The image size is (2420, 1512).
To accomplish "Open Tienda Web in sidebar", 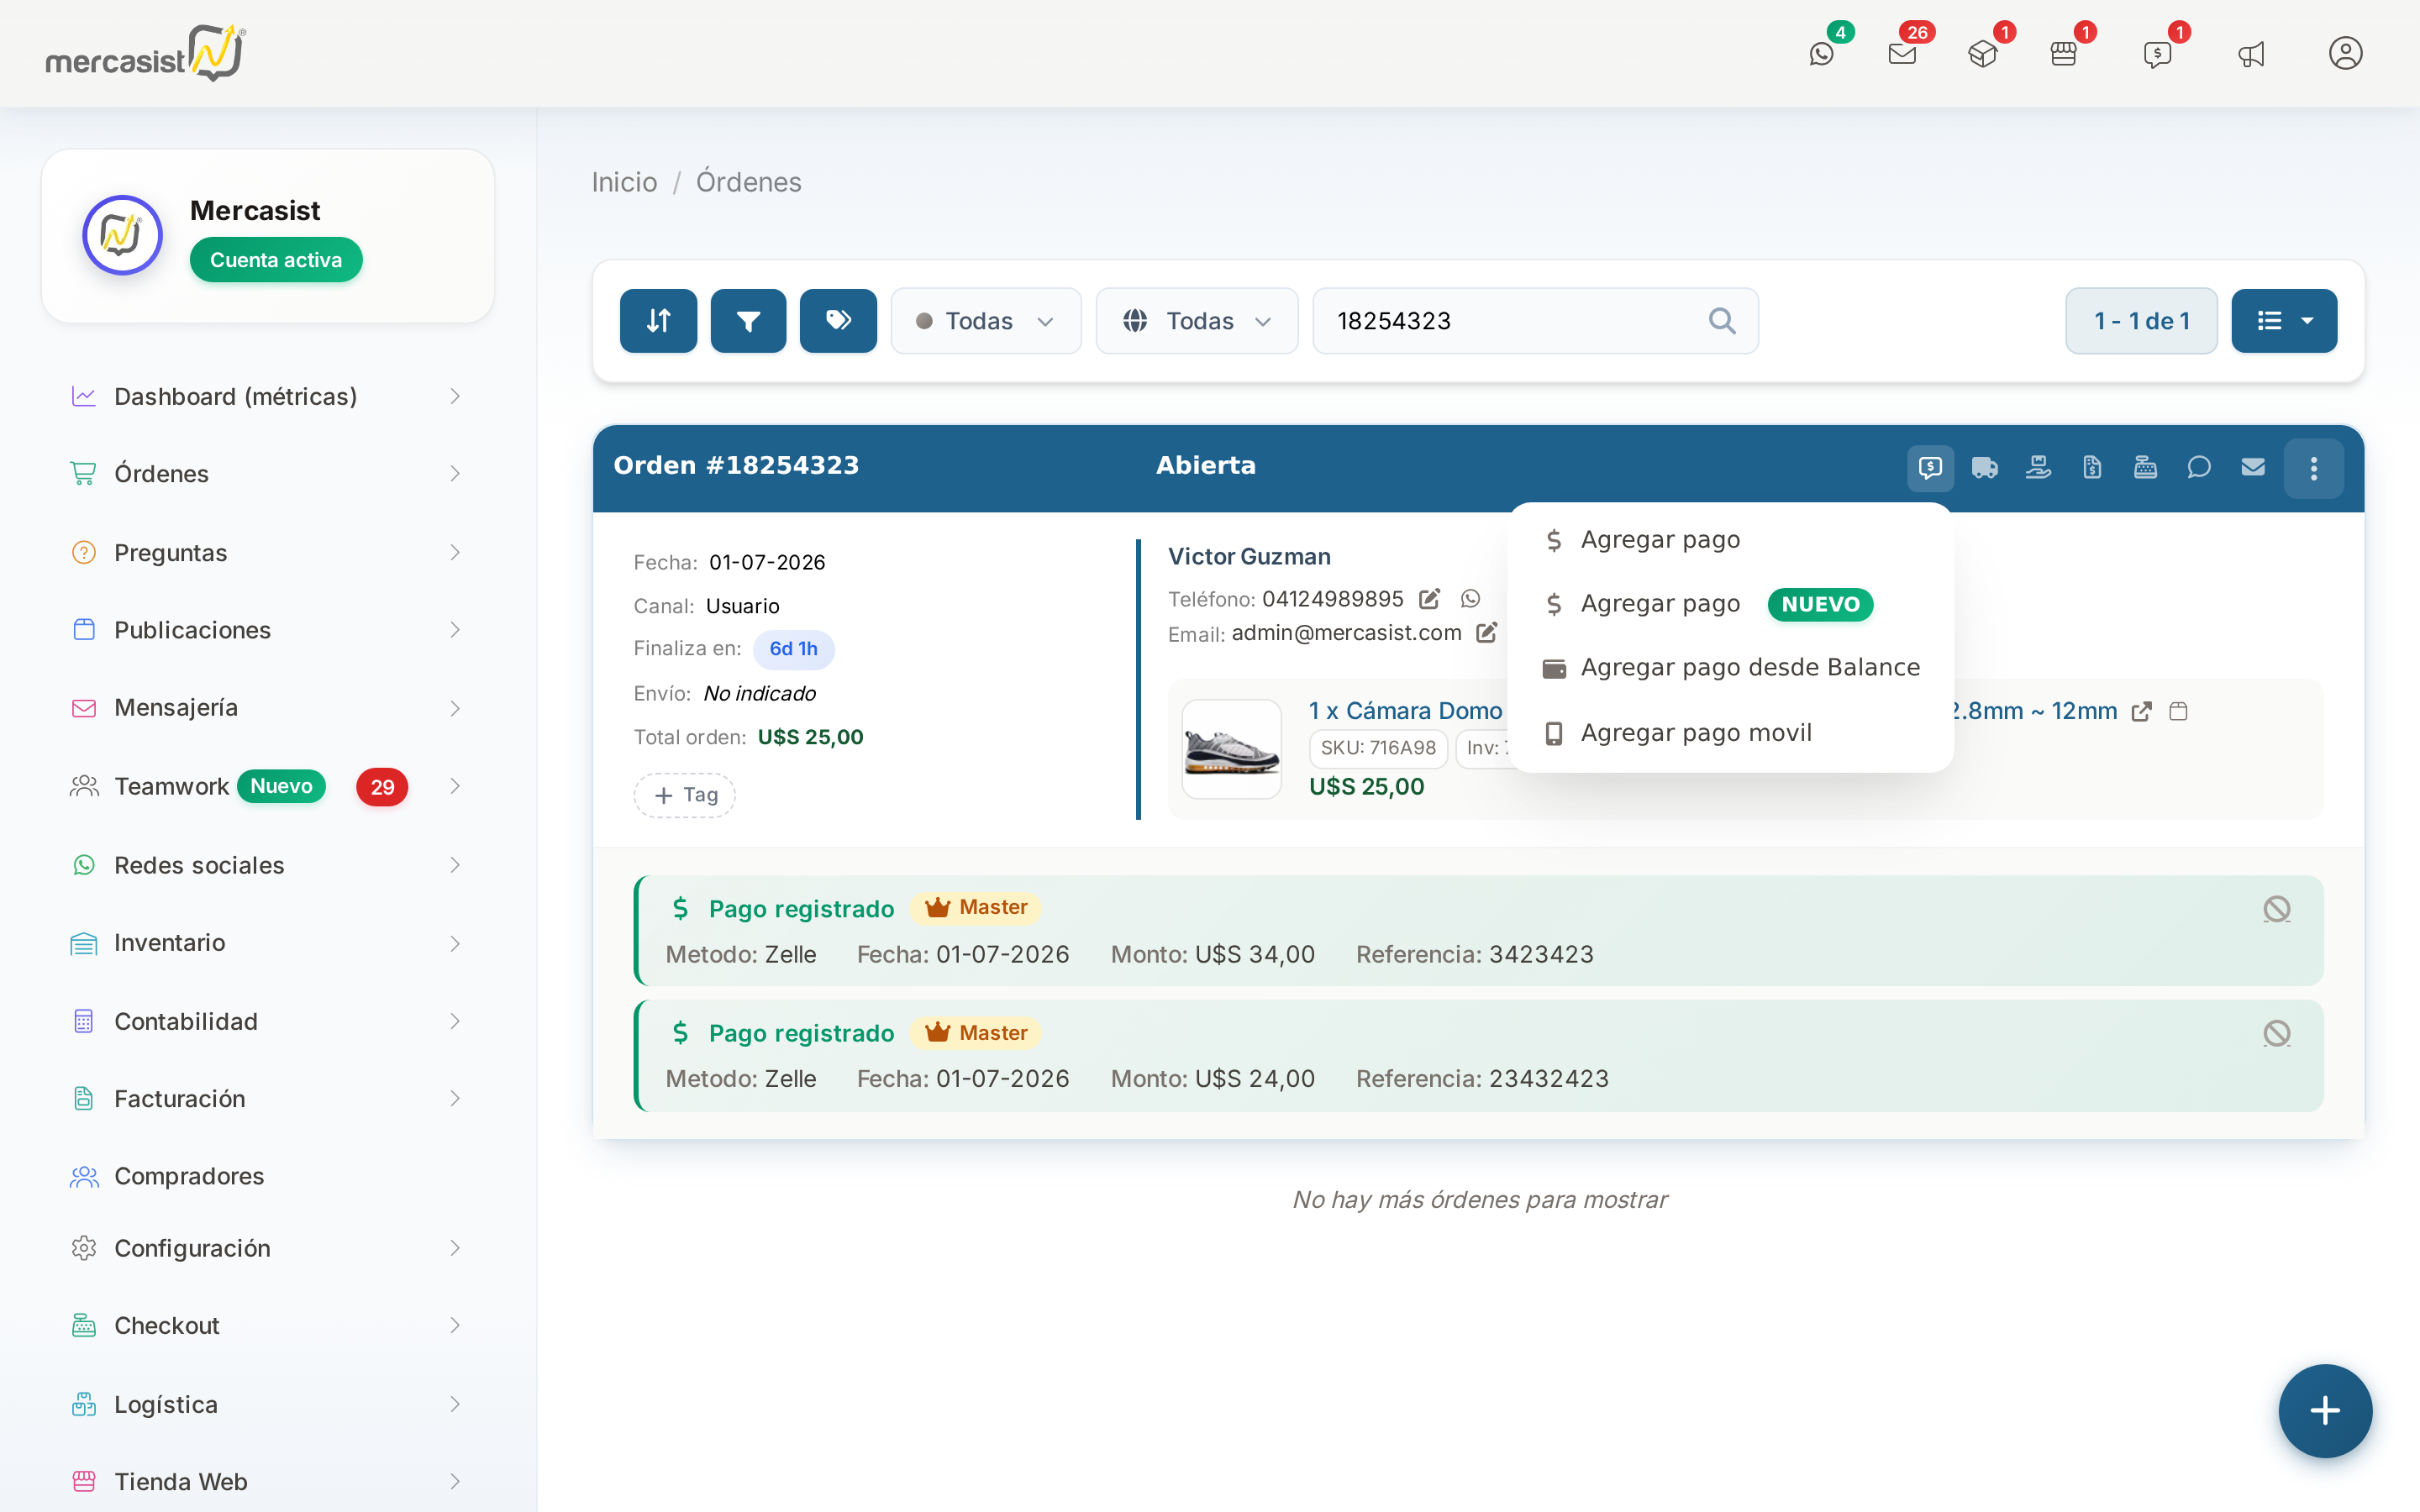I will (268, 1482).
